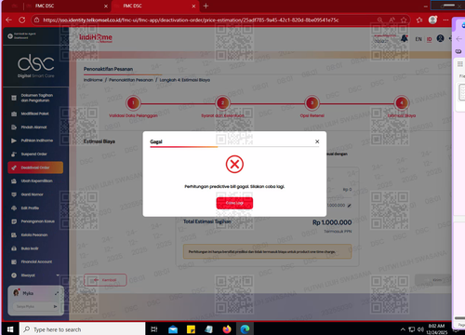This screenshot has width=465, height=335.
Task: Open browser Settings and more menu
Action: tap(445, 20)
